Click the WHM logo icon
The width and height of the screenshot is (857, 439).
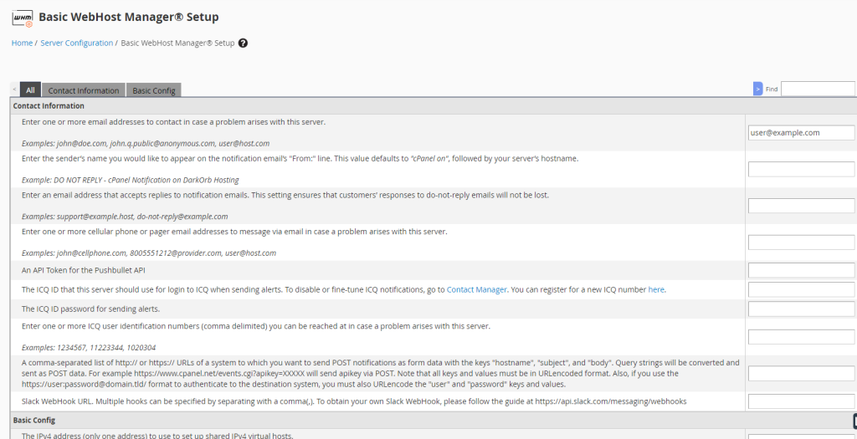pyautogui.click(x=23, y=18)
